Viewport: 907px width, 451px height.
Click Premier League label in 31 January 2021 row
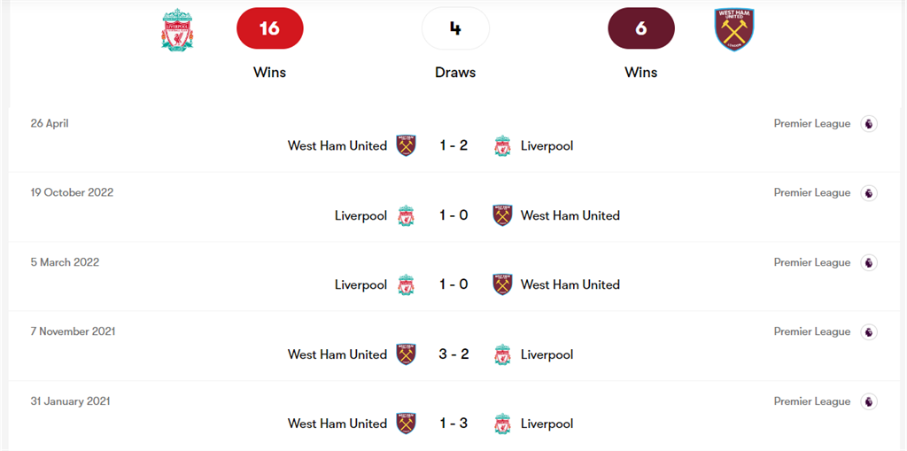(x=811, y=401)
